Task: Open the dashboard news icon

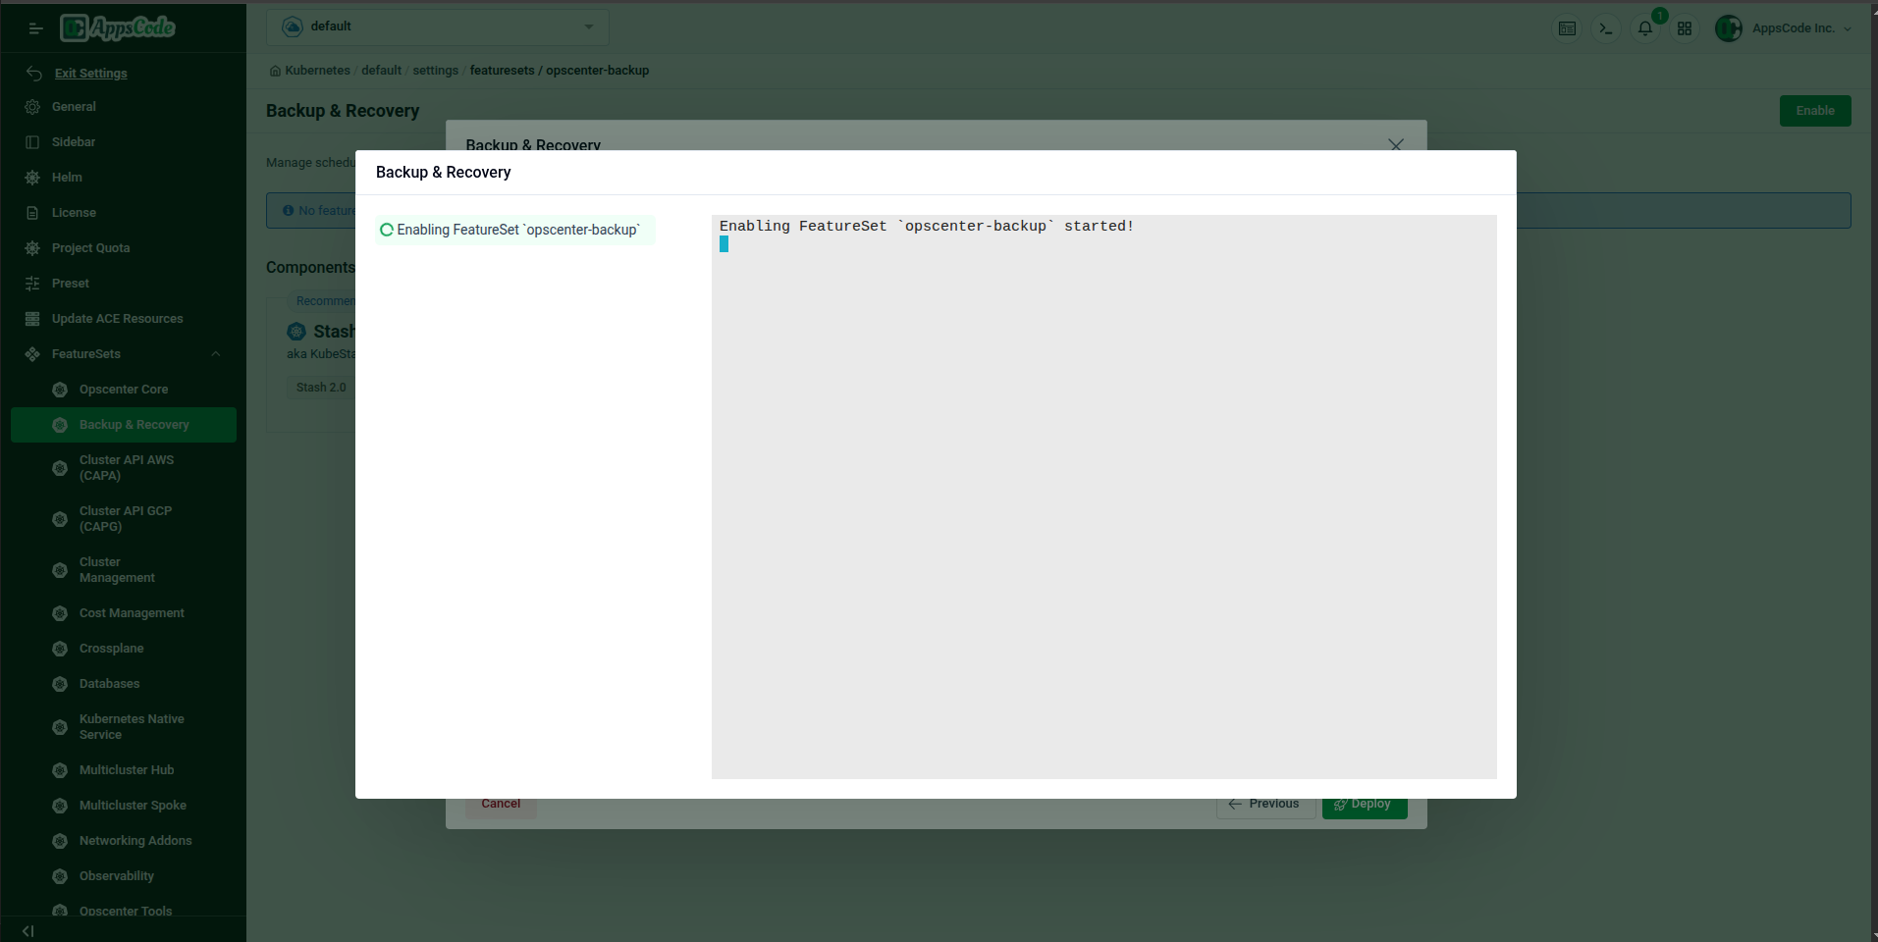Action: point(1567,28)
